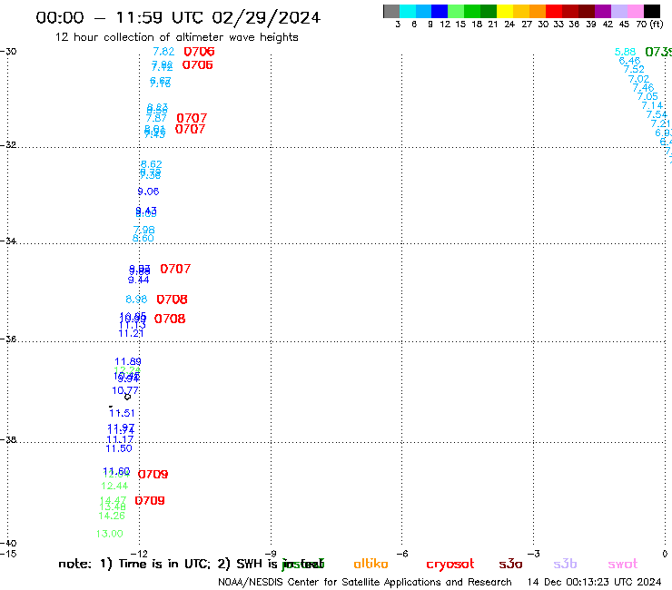
Task: Click the wave height value '11.89'
Action: [x=128, y=361]
